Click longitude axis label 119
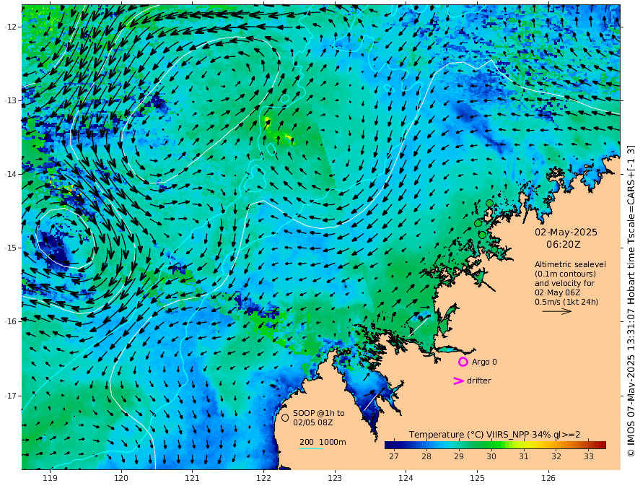Image resolution: width=635 pixels, height=491 pixels. pos(50,478)
